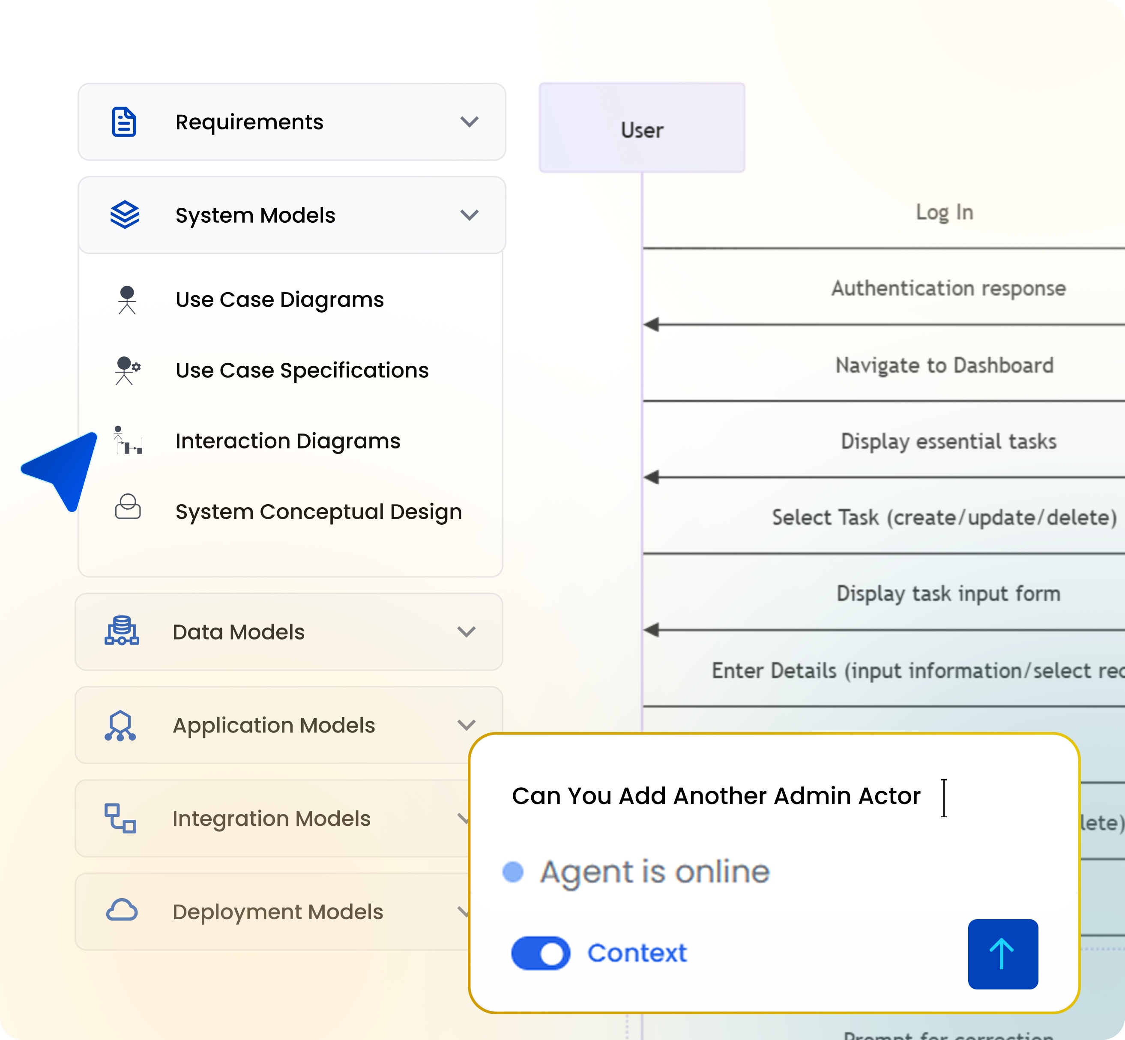Click the System Models layers icon

click(124, 215)
